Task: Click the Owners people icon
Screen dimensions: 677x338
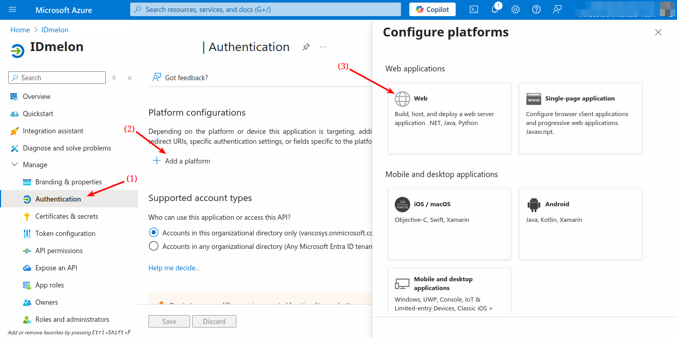Action: point(27,302)
